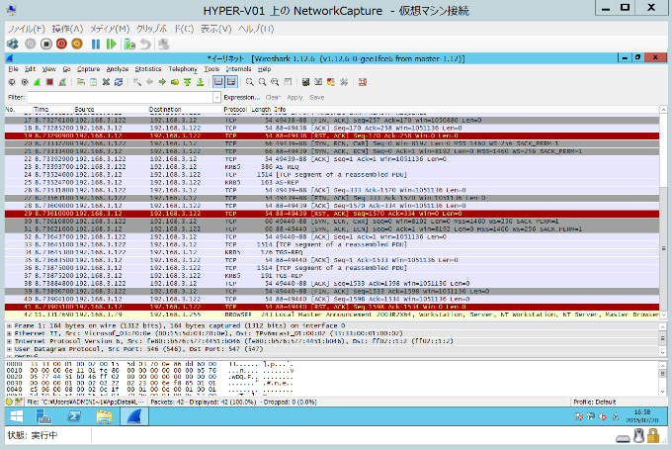Go to packet number icon

click(x=175, y=82)
